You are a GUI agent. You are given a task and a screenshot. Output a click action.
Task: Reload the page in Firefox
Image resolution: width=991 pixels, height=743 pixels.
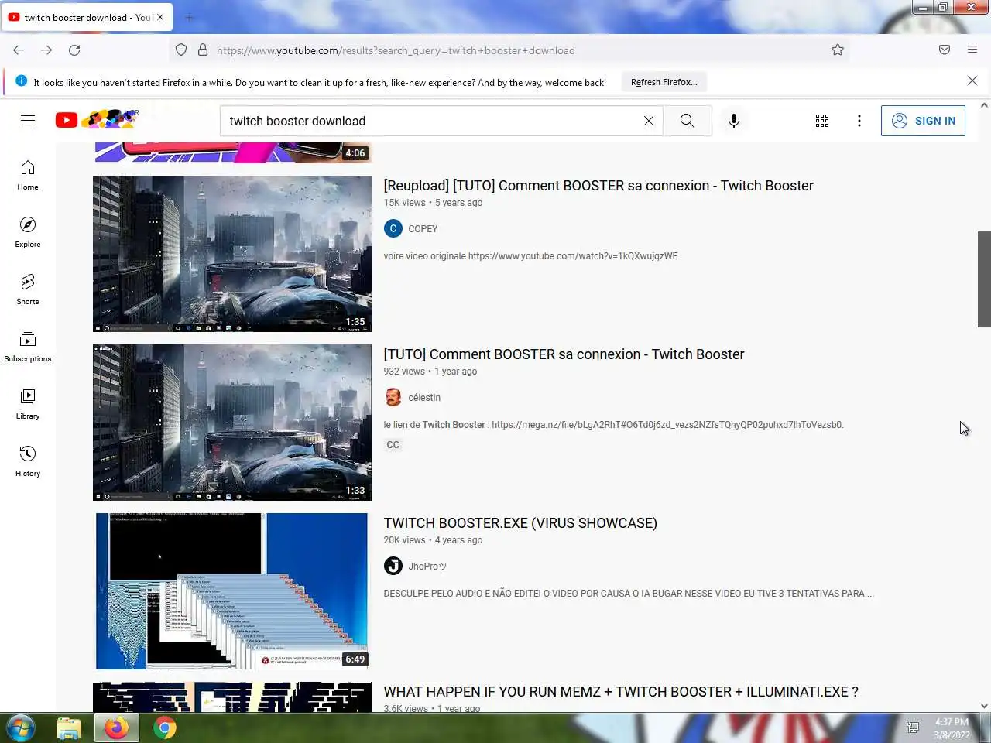(74, 50)
